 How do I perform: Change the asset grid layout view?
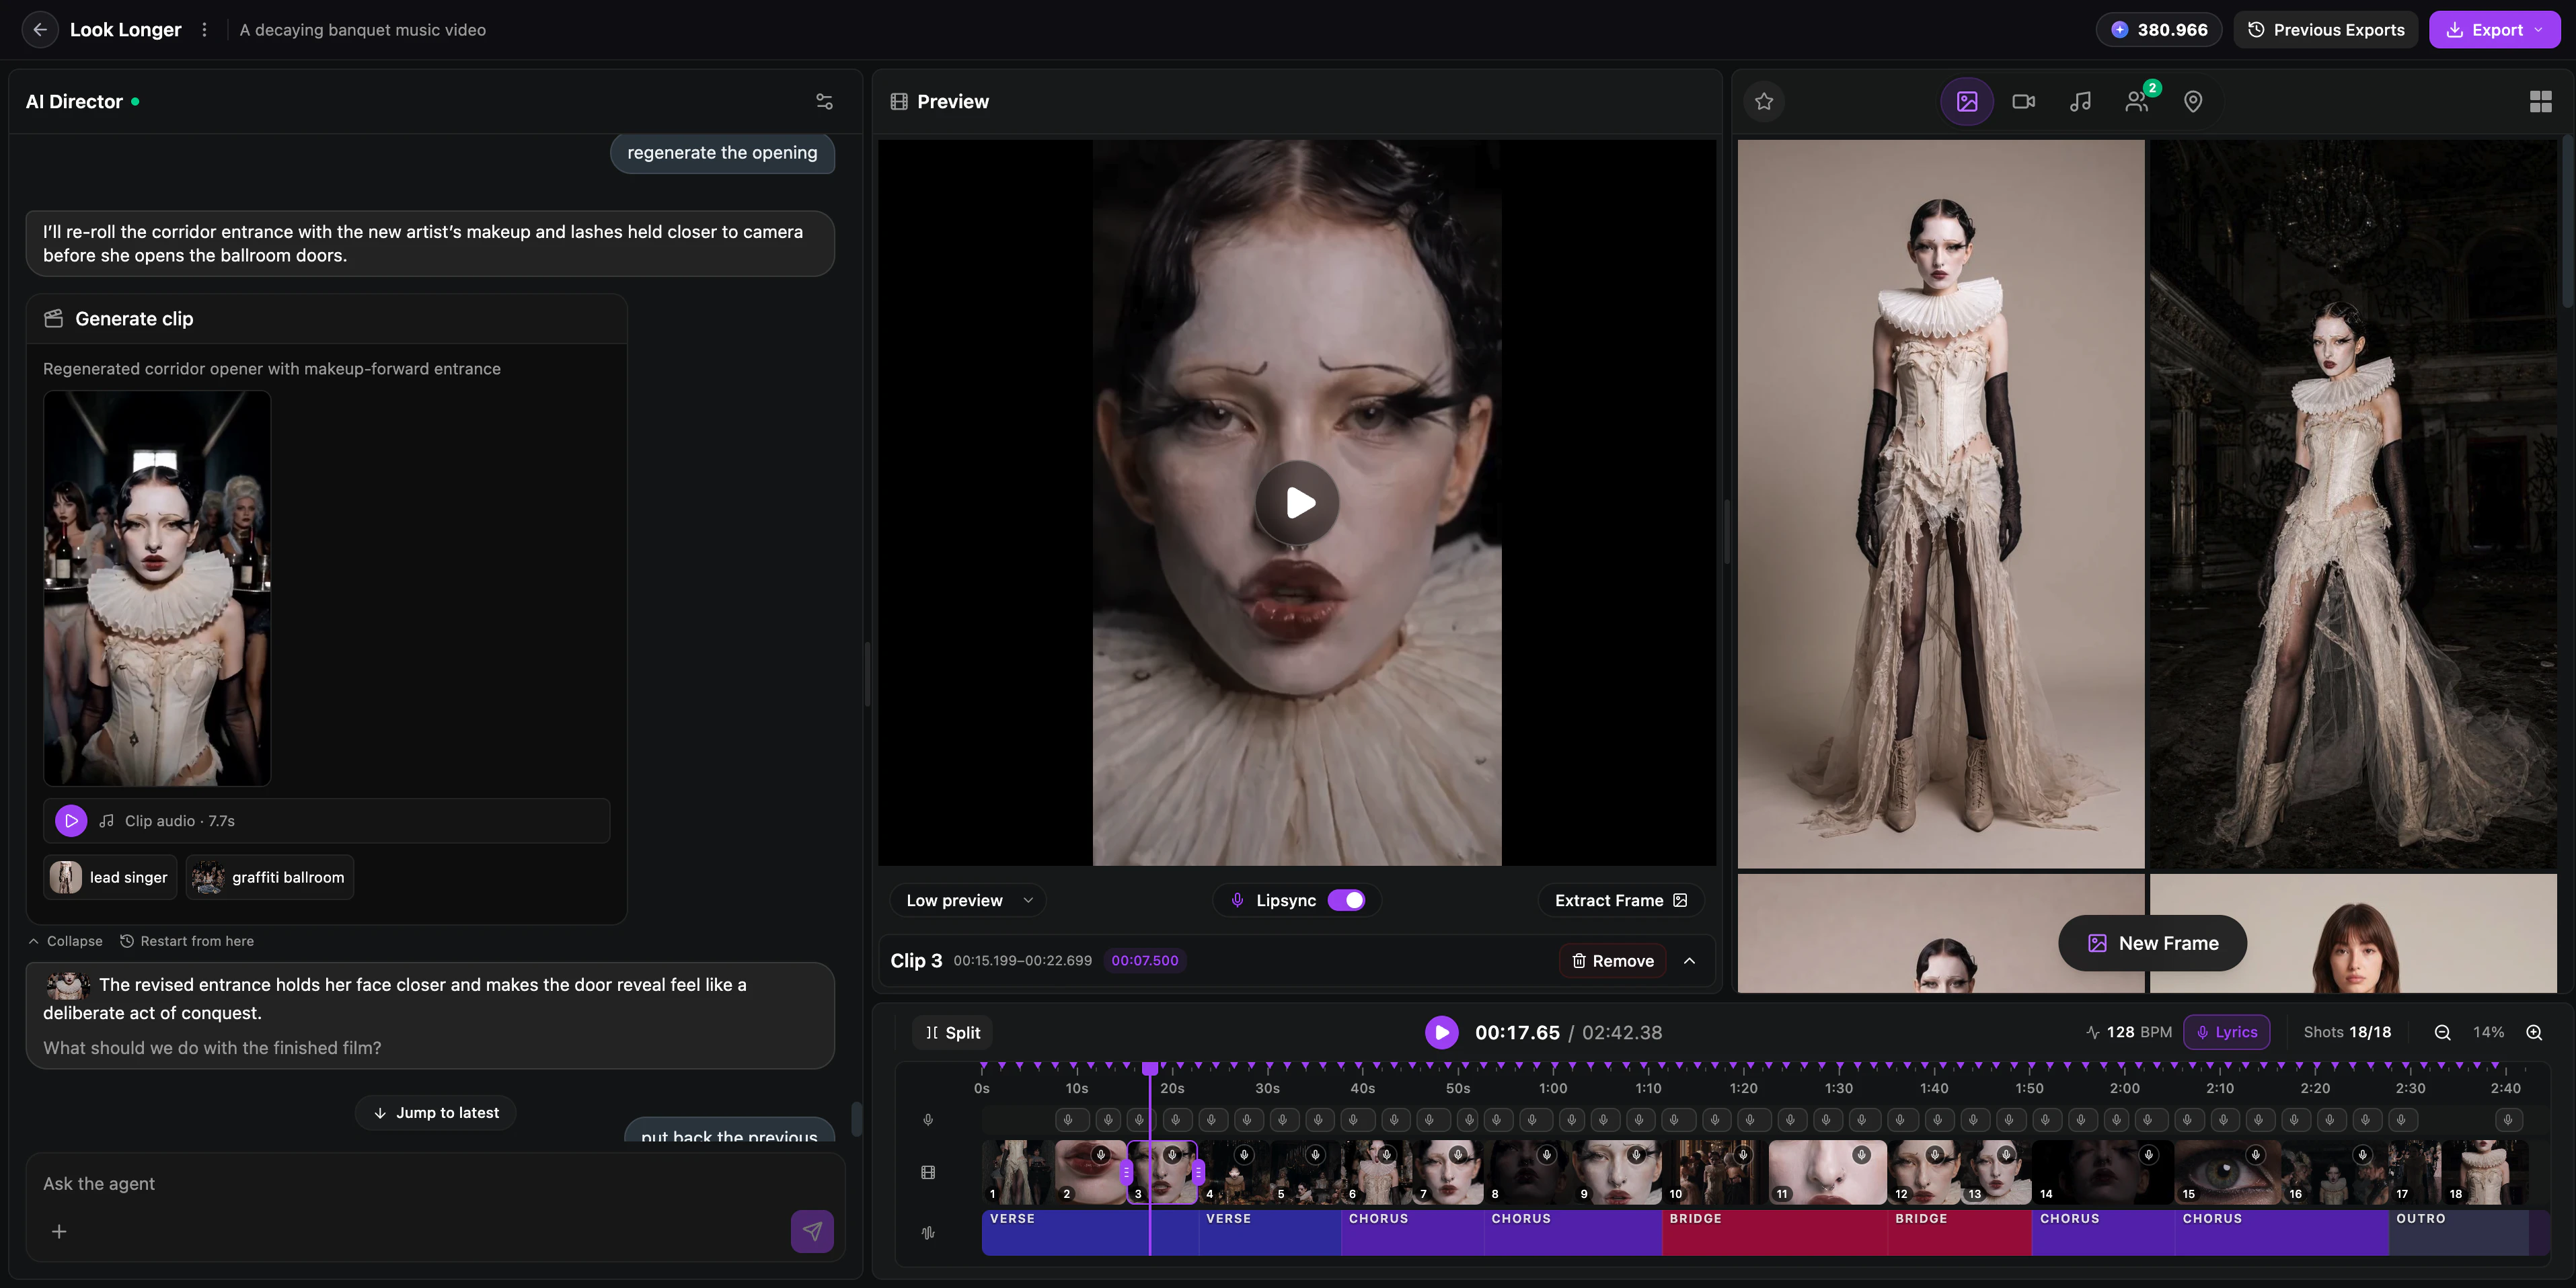pos(2540,102)
